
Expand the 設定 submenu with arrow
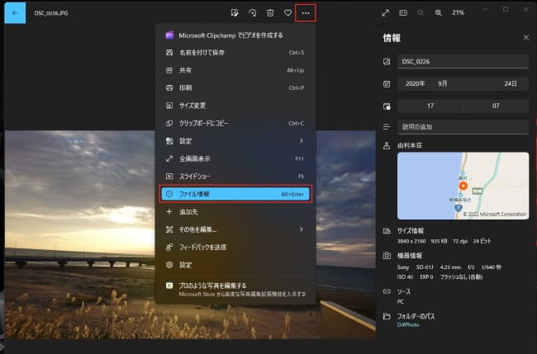(x=235, y=141)
